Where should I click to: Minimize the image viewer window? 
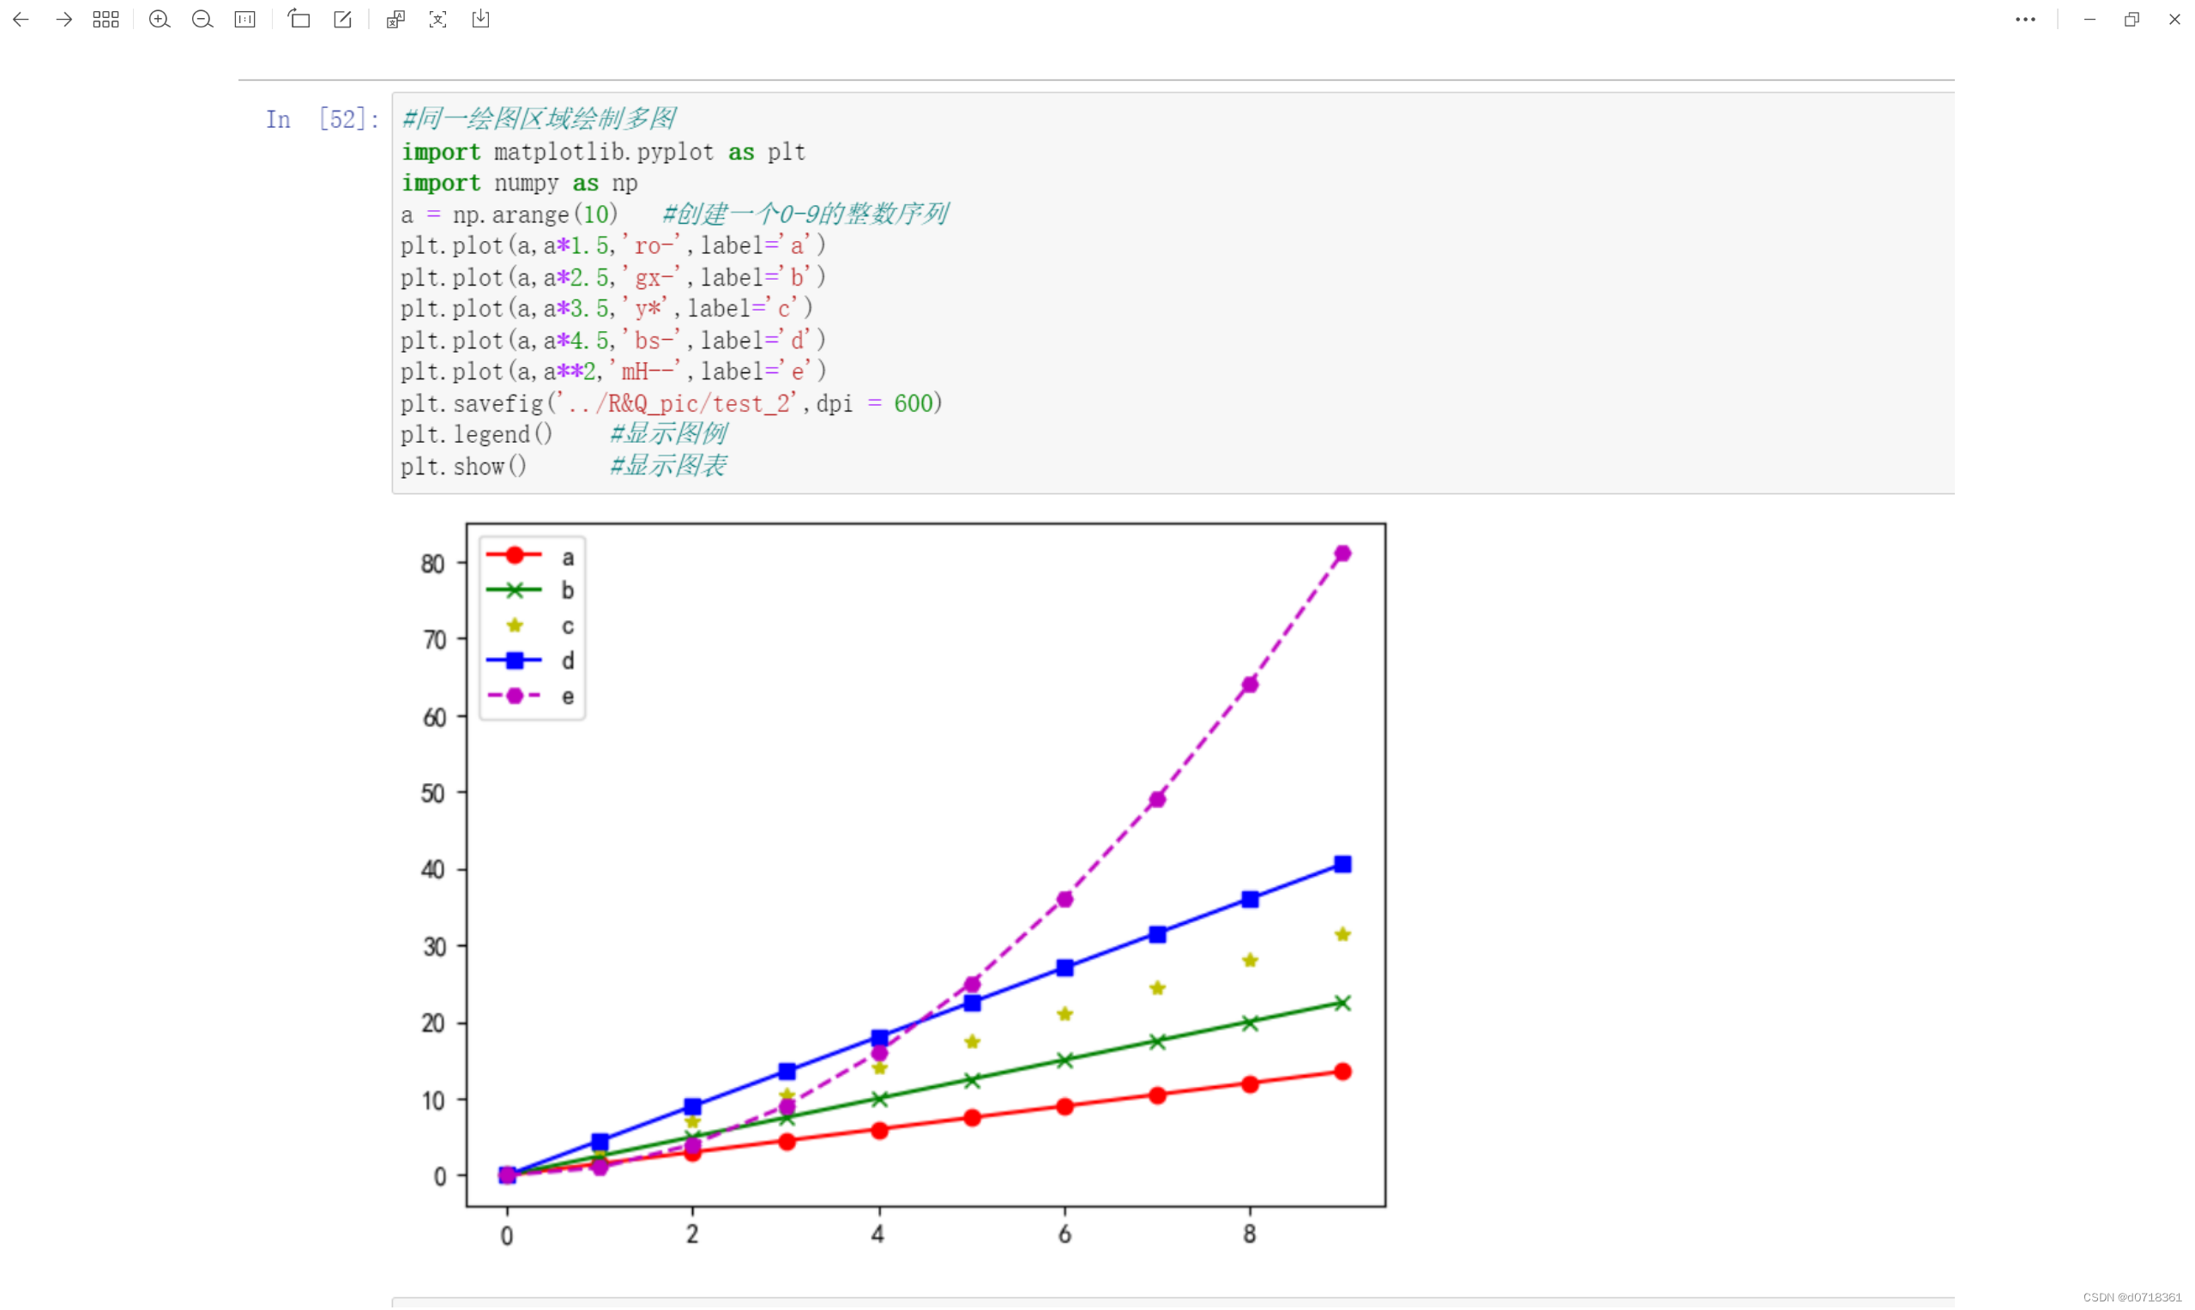2089,20
